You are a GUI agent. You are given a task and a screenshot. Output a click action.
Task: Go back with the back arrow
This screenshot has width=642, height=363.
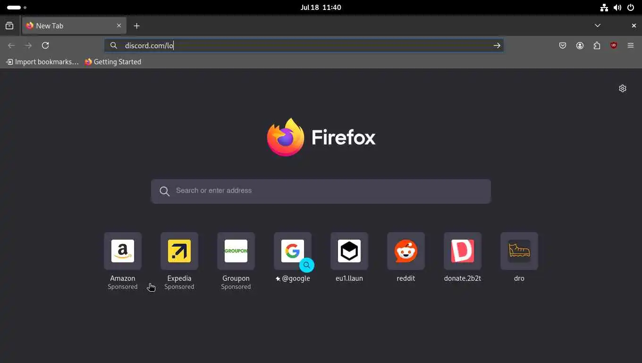pos(11,45)
